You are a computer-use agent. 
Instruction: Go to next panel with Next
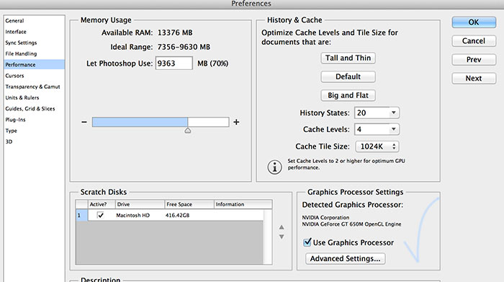pos(474,78)
